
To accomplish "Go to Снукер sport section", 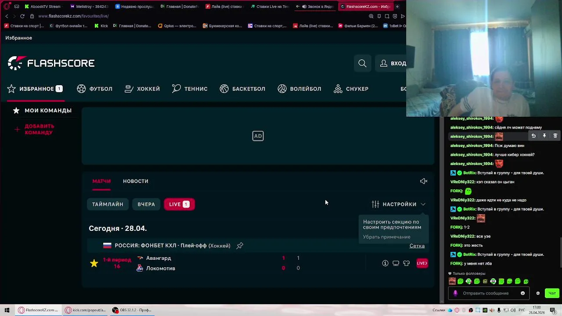I will coord(351,89).
